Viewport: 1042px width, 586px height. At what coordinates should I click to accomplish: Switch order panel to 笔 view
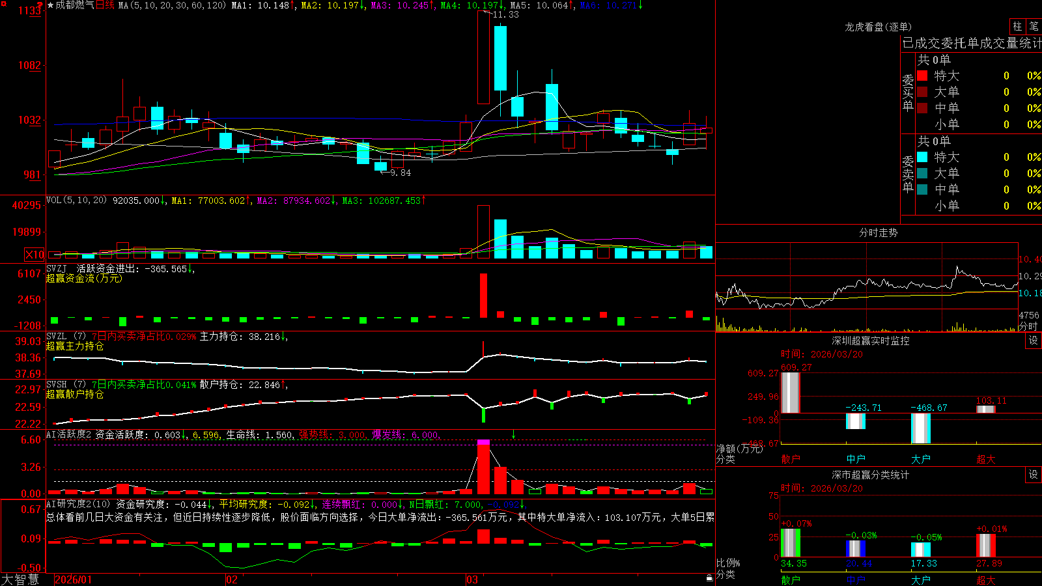(x=1034, y=26)
